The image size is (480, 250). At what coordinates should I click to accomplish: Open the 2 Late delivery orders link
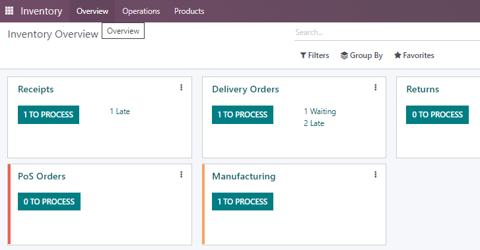coord(314,123)
